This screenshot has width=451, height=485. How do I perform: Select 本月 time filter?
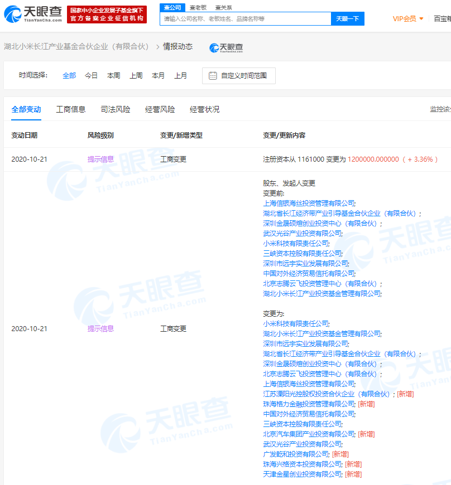pyautogui.click(x=159, y=75)
